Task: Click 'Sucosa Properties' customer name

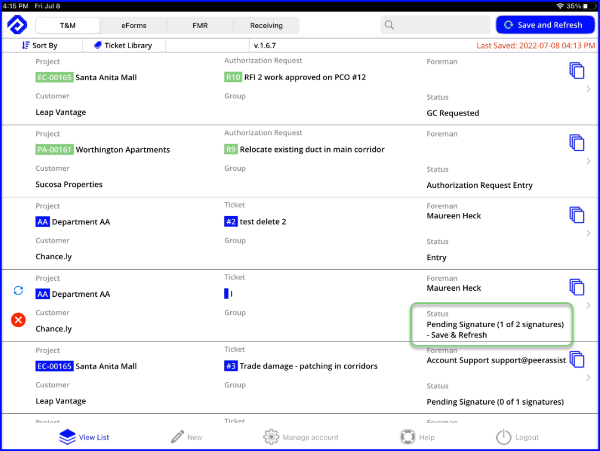Action: pos(69,185)
